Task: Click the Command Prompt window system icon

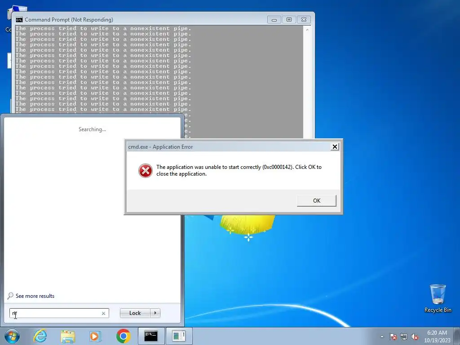Action: point(19,20)
